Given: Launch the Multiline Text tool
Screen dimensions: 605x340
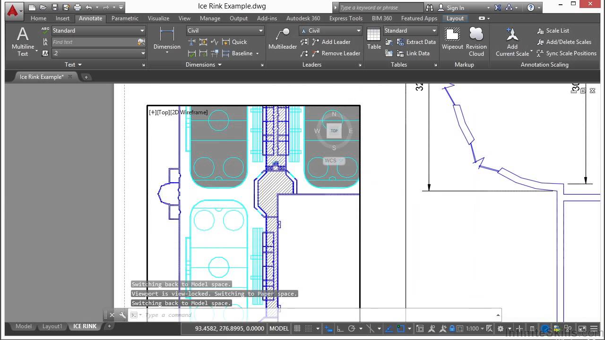Looking at the screenshot, I should (x=23, y=42).
